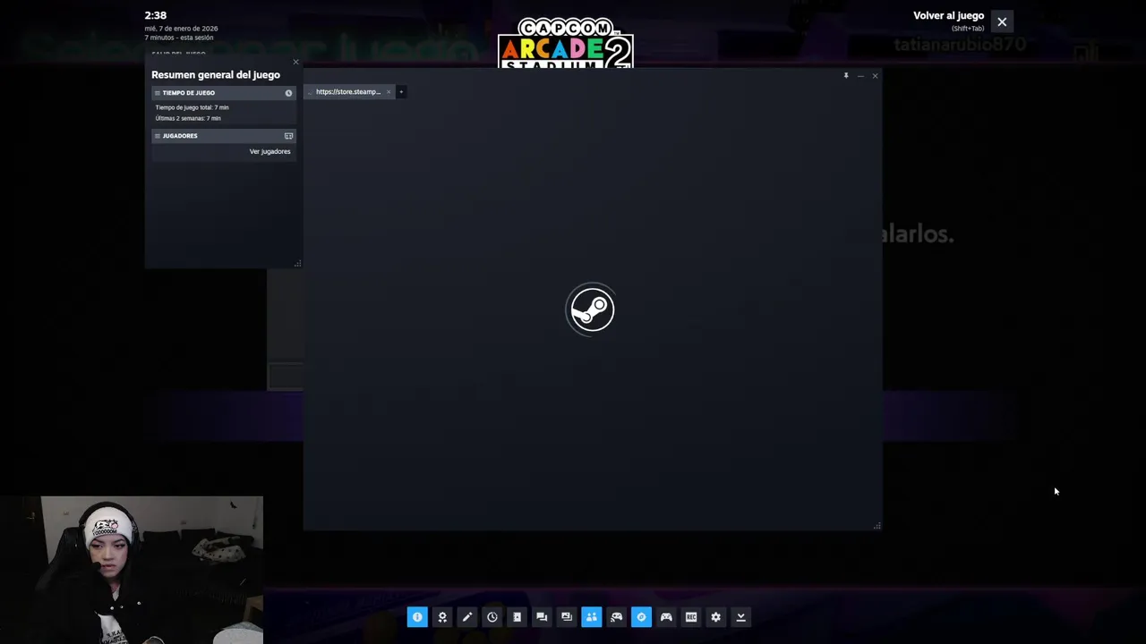
Task: Close the Resumen general del juego panel
Action: point(295,62)
